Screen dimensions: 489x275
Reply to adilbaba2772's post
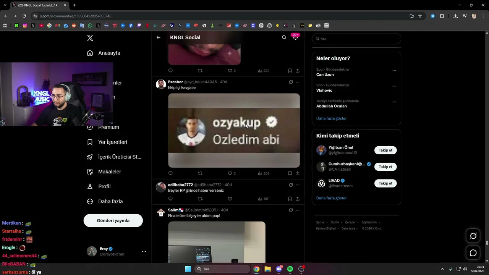point(170,199)
